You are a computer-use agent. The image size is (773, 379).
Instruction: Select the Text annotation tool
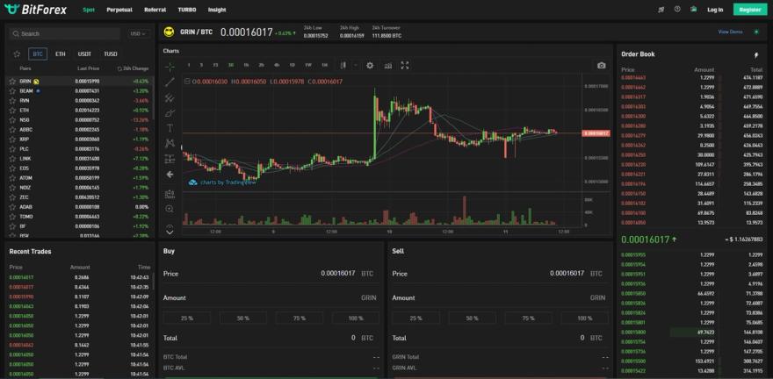170,128
